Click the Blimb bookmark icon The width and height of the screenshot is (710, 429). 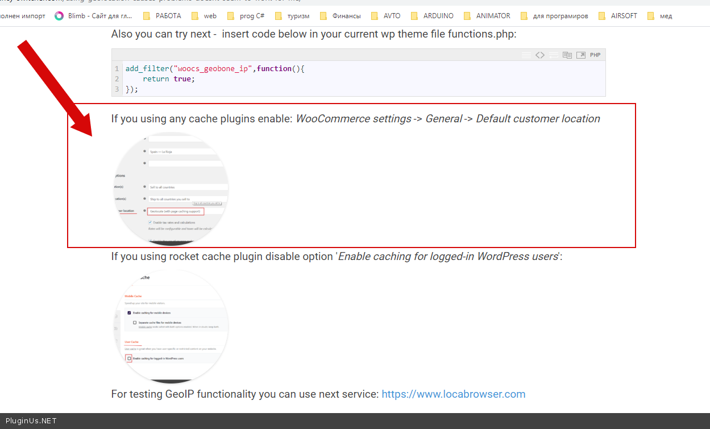(x=59, y=16)
